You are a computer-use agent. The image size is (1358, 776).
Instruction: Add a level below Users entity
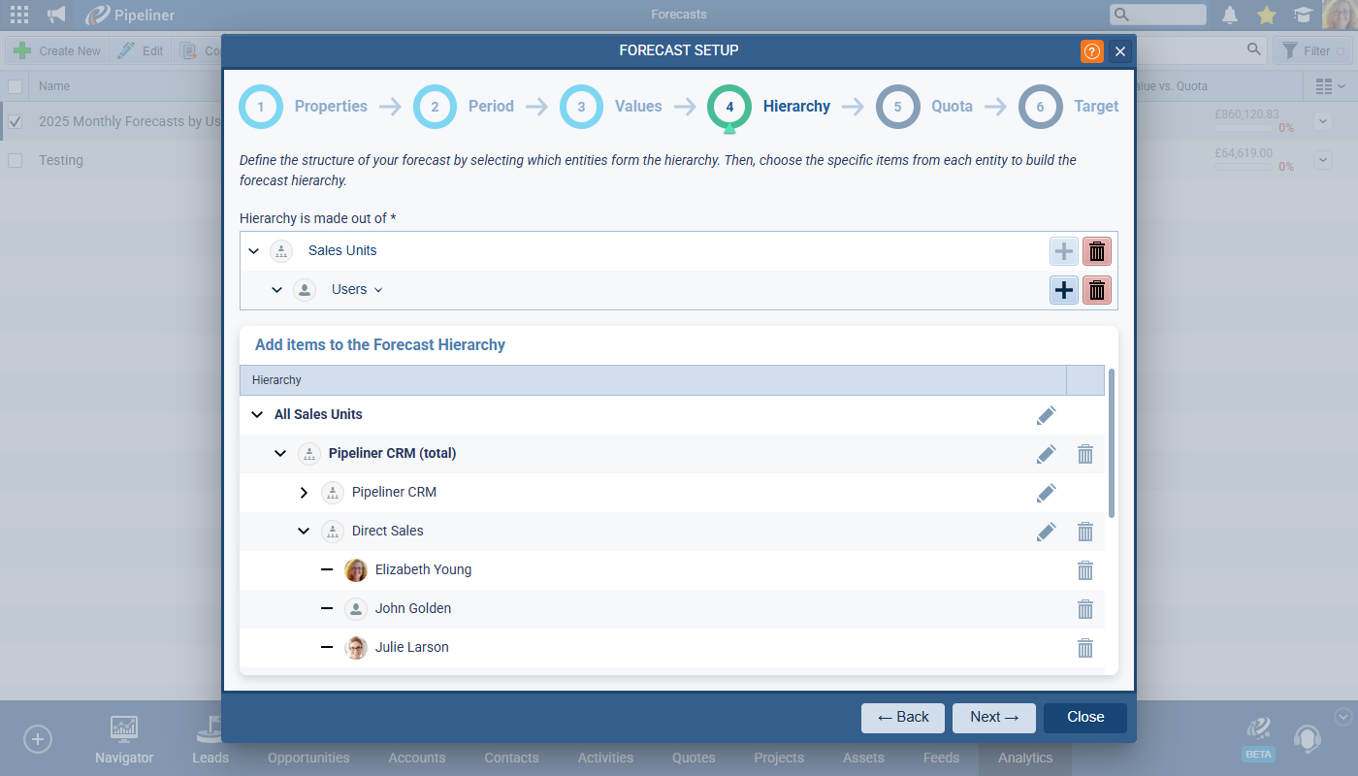click(x=1064, y=290)
